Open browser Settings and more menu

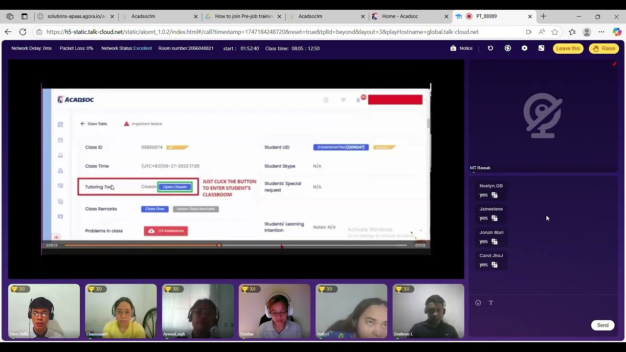pyautogui.click(x=602, y=32)
